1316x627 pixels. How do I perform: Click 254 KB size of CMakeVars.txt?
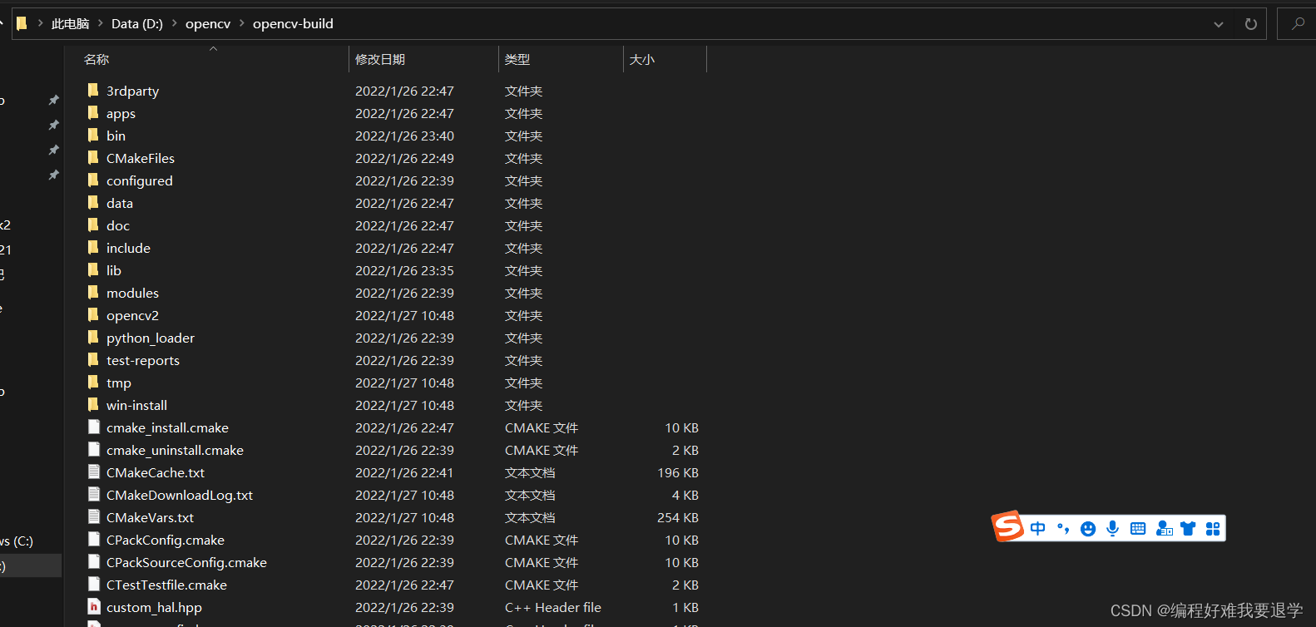[678, 517]
